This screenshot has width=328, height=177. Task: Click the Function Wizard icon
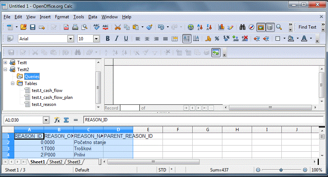click(x=57, y=120)
